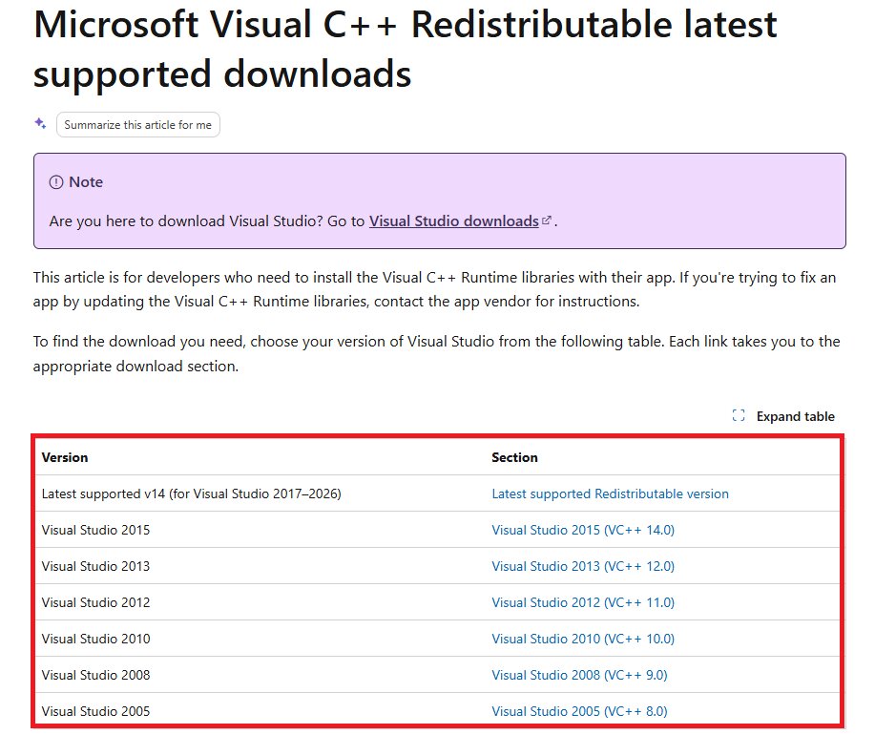Click the Expand table icon
875x735 pixels.
coord(738,415)
